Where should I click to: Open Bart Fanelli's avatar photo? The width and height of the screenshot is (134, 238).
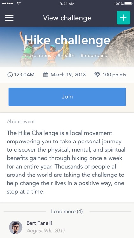(x=16, y=227)
